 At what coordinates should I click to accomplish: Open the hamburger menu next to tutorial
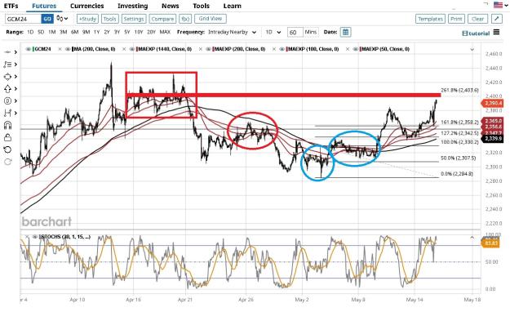tap(496, 32)
